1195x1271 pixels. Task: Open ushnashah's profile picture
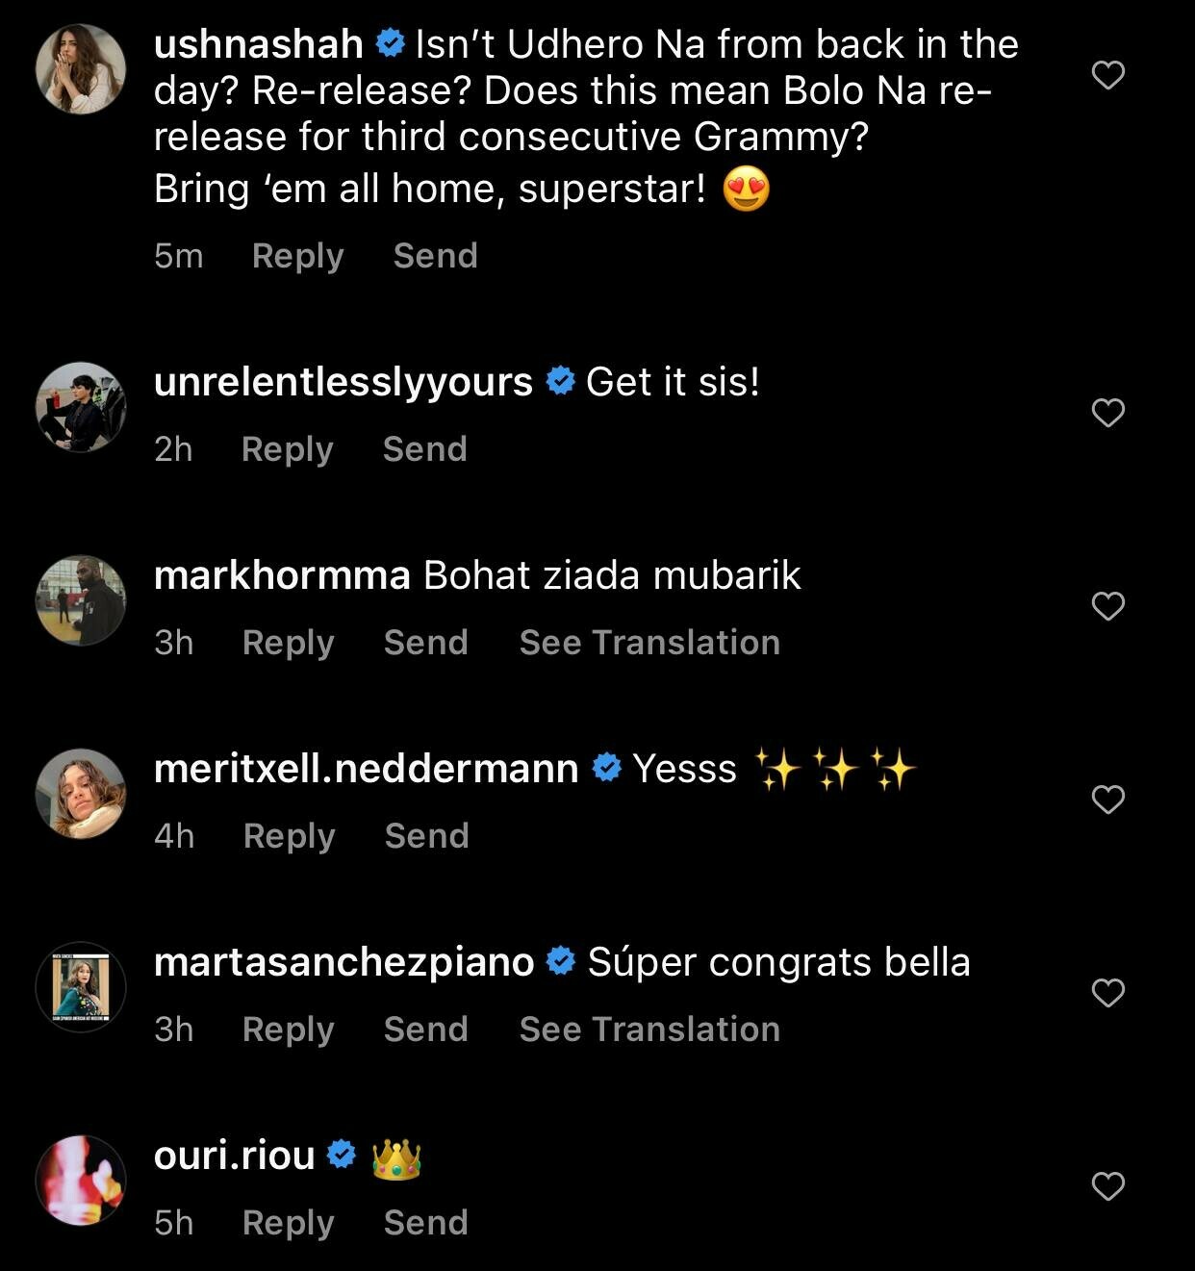click(81, 69)
